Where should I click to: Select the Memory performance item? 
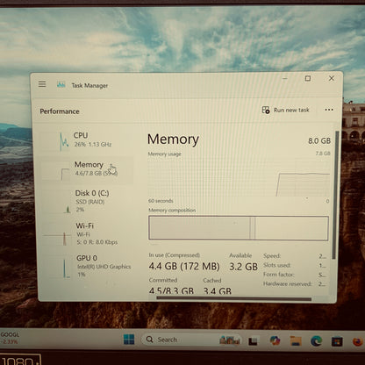[x=86, y=170]
